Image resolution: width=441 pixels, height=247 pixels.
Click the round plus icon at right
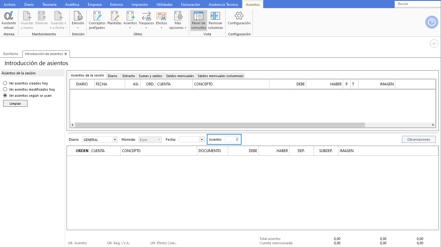coord(434,44)
